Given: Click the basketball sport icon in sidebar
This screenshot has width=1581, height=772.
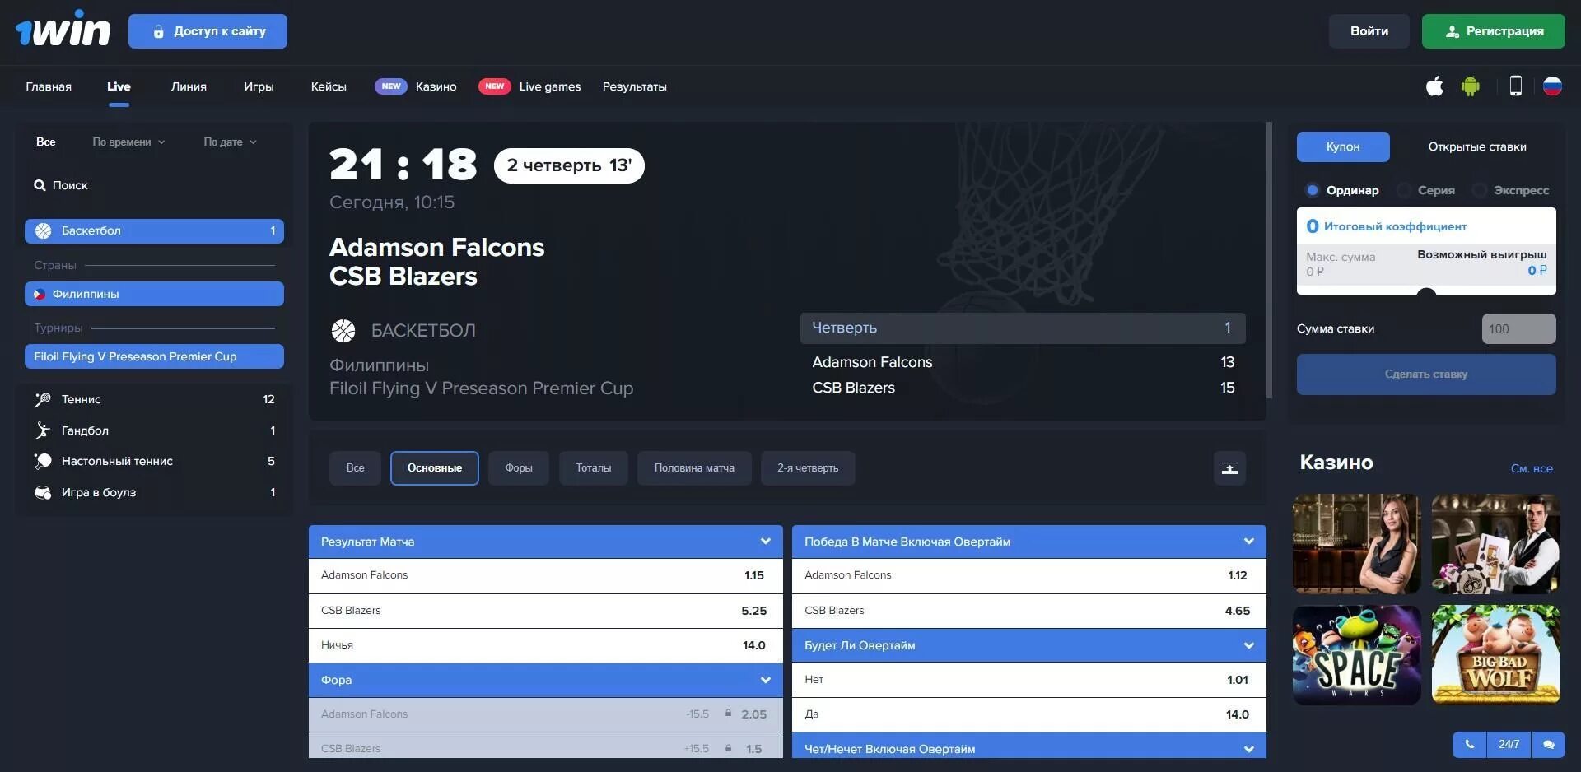Looking at the screenshot, I should tap(43, 231).
